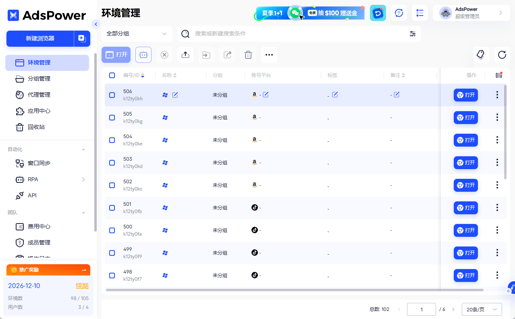Select the checkbox for profile 498

point(112,275)
